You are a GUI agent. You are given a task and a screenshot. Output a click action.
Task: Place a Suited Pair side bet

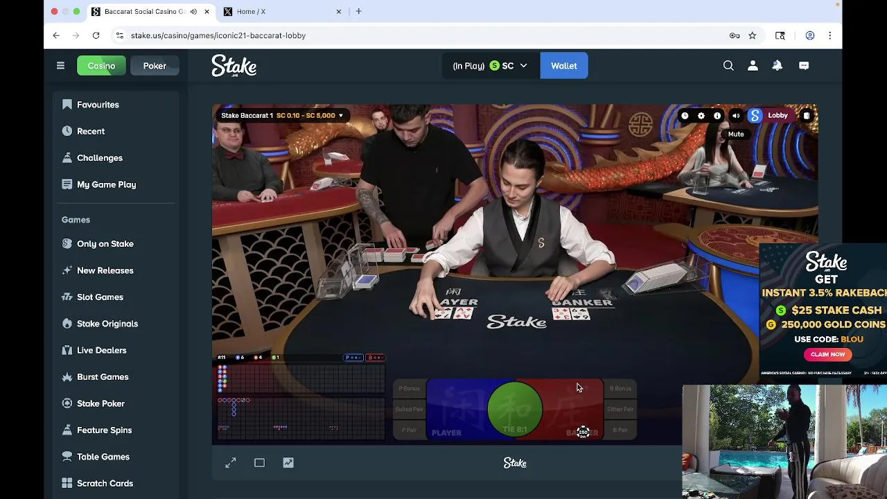(409, 410)
